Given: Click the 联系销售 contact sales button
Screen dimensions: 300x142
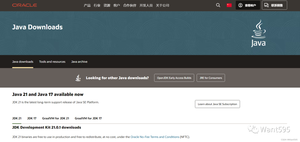Looking at the screenshot, I should [x=274, y=5].
